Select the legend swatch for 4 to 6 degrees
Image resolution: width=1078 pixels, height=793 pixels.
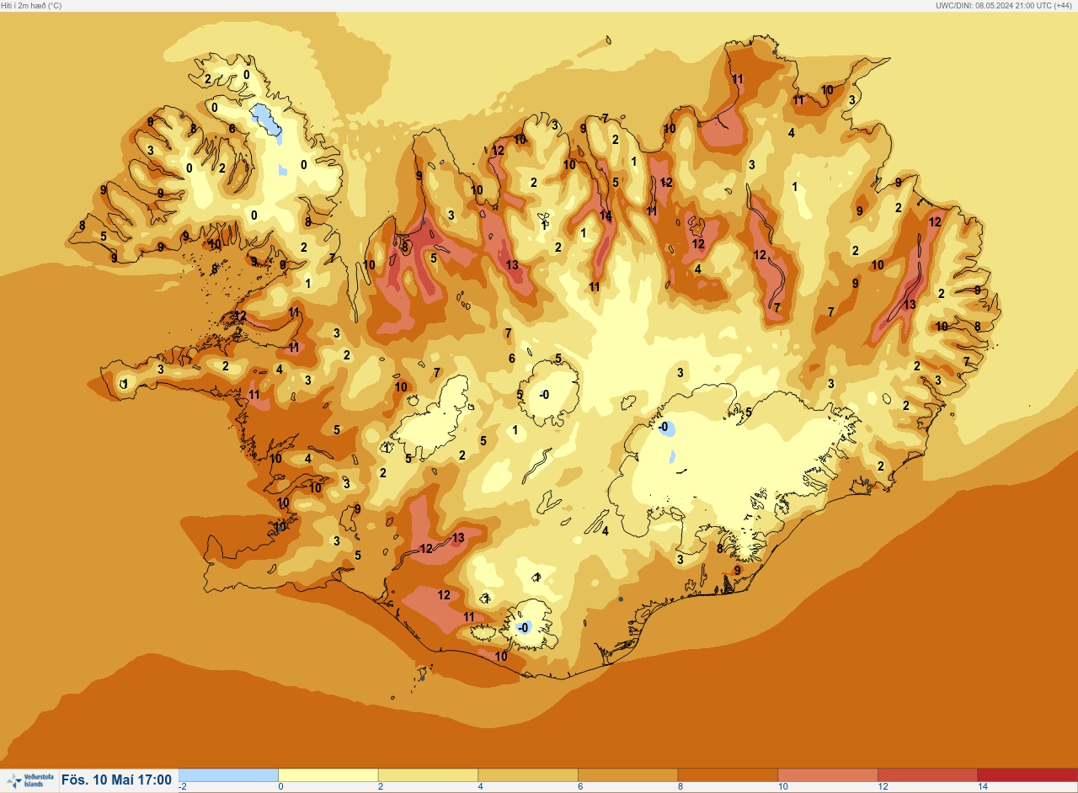[x=527, y=774]
